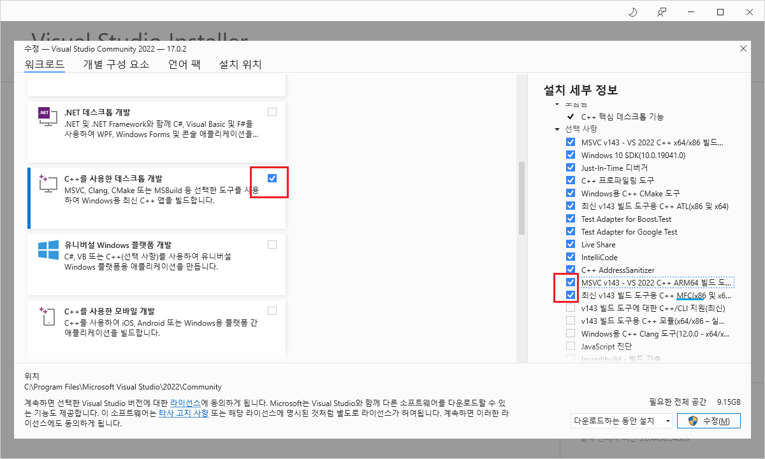Toggle the Just-In-Time 디버거 checkbox
This screenshot has width=765, height=459.
point(571,168)
